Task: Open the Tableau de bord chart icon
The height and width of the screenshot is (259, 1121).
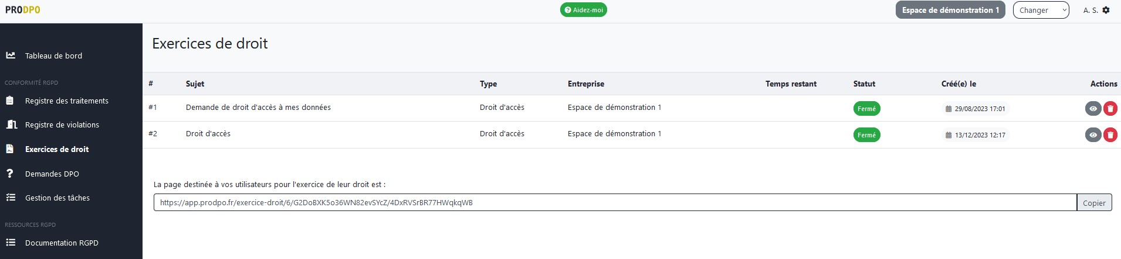Action: tap(11, 56)
